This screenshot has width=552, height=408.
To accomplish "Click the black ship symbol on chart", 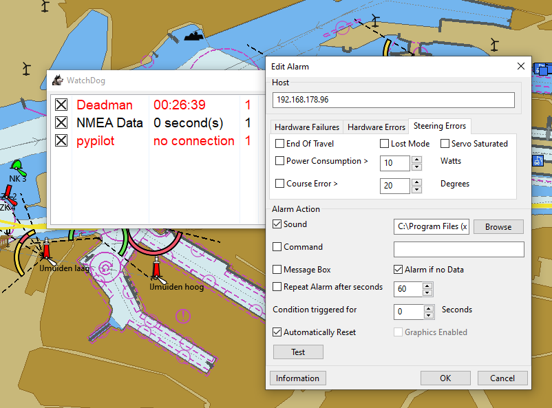I will tap(195, 36).
